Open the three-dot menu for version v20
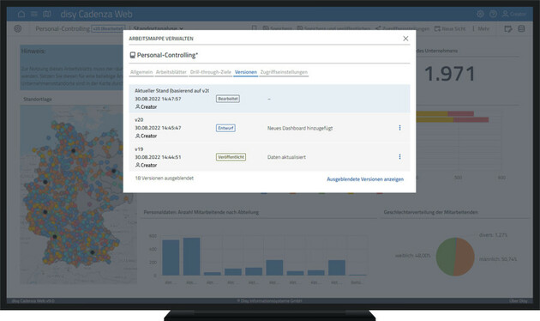This screenshot has height=321, width=540. pos(399,128)
